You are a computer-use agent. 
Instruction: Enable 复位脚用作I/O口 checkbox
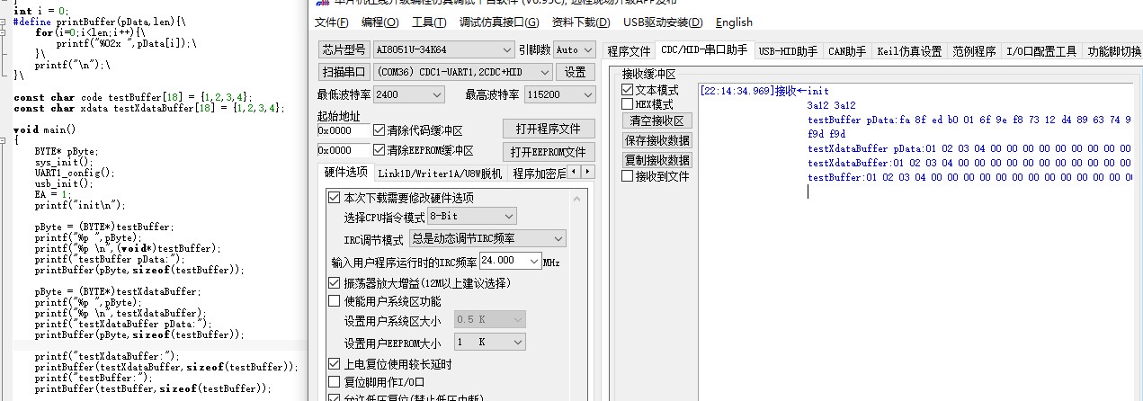pyautogui.click(x=335, y=381)
